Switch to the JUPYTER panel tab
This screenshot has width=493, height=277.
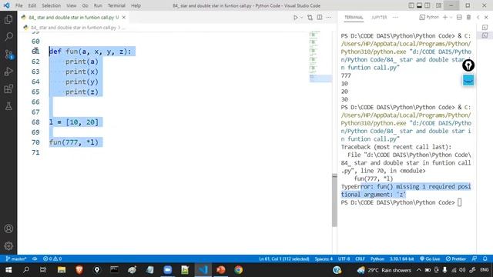point(379,17)
